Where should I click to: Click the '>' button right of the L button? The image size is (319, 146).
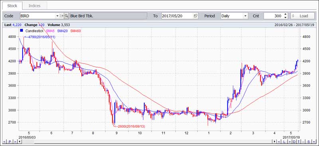point(290,142)
